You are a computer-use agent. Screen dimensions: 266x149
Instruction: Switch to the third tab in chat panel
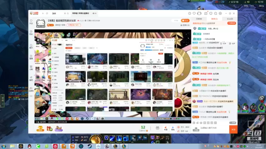pyautogui.click(x=230, y=19)
